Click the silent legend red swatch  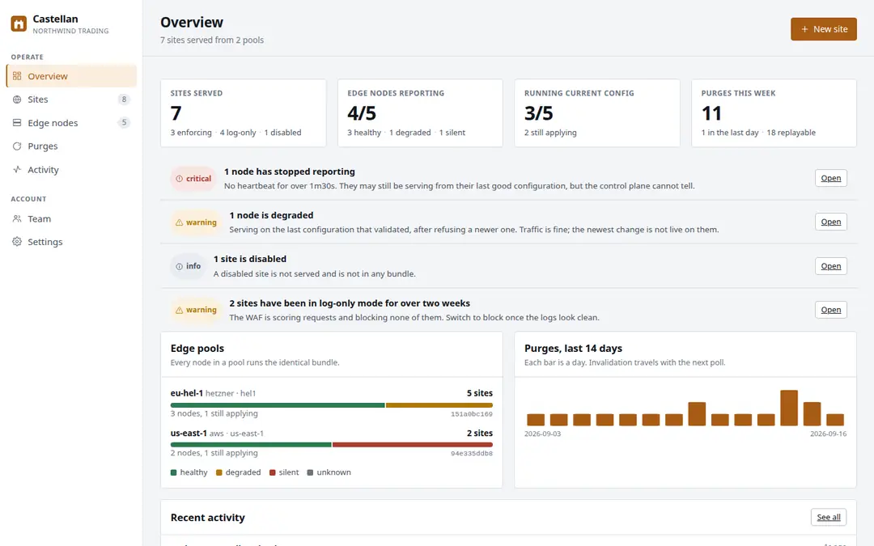pos(273,472)
